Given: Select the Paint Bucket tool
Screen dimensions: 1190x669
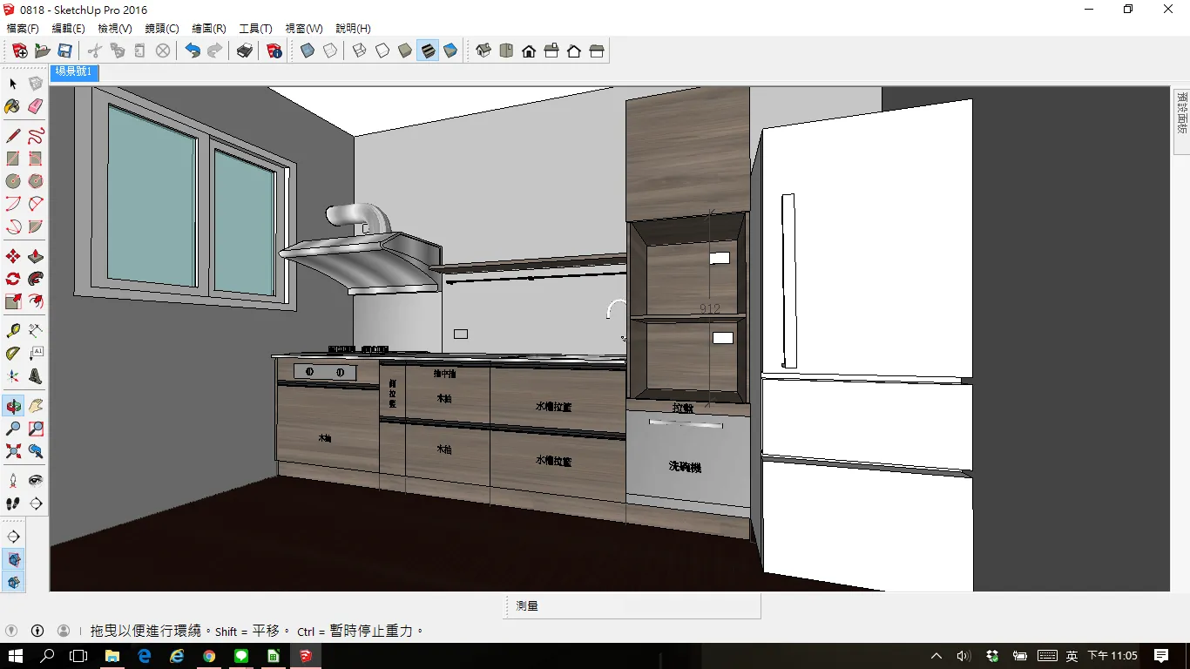Looking at the screenshot, I should coord(12,106).
